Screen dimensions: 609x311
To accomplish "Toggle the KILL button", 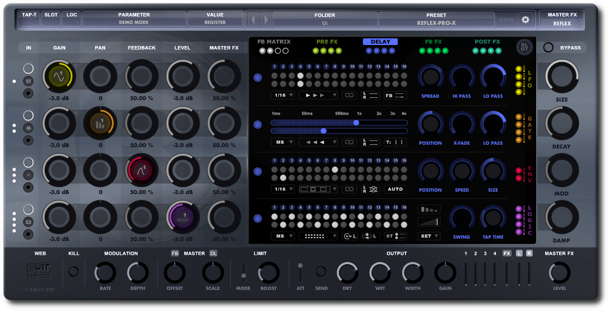I will (73, 272).
